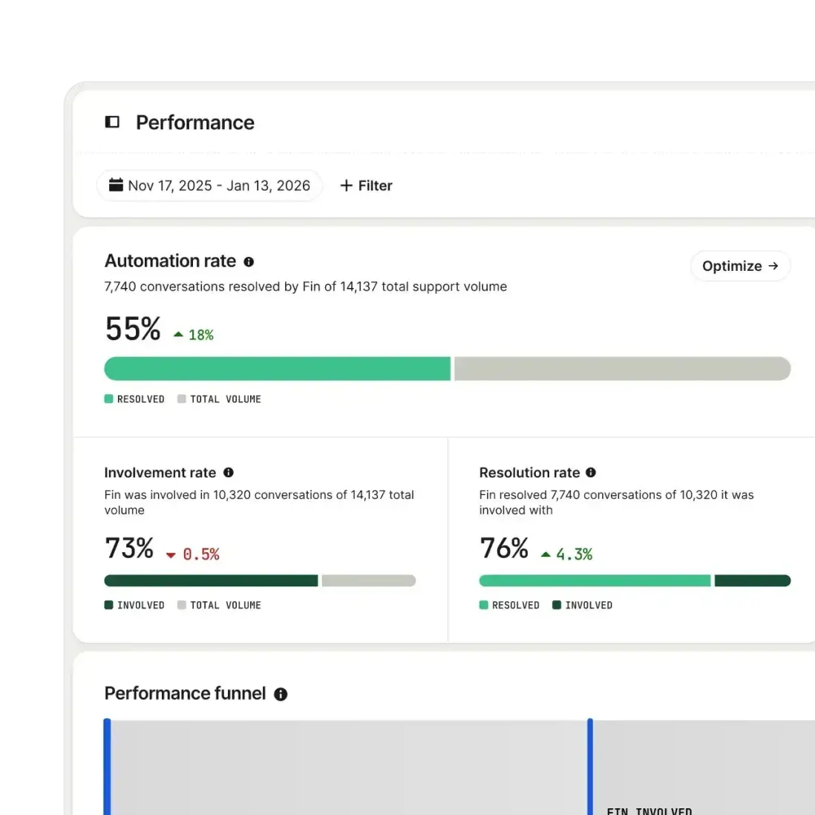Click the plus icon next to Filter
This screenshot has width=815, height=815.
click(346, 186)
